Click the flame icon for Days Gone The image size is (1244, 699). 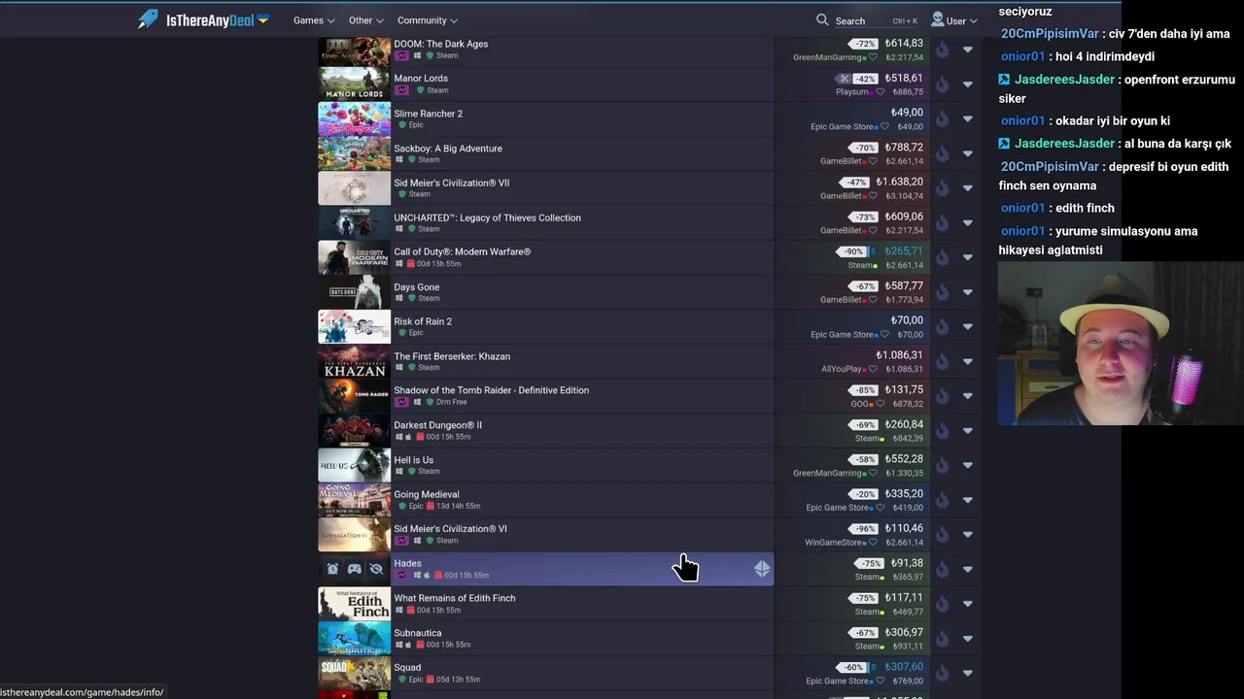point(942,292)
